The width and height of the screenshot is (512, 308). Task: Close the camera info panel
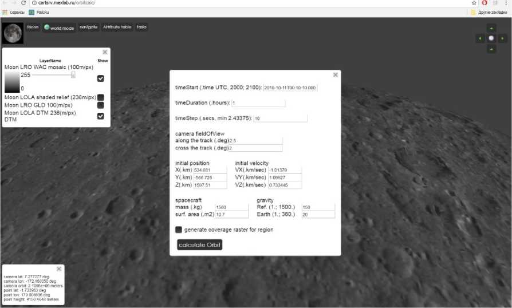pyautogui.click(x=59, y=269)
